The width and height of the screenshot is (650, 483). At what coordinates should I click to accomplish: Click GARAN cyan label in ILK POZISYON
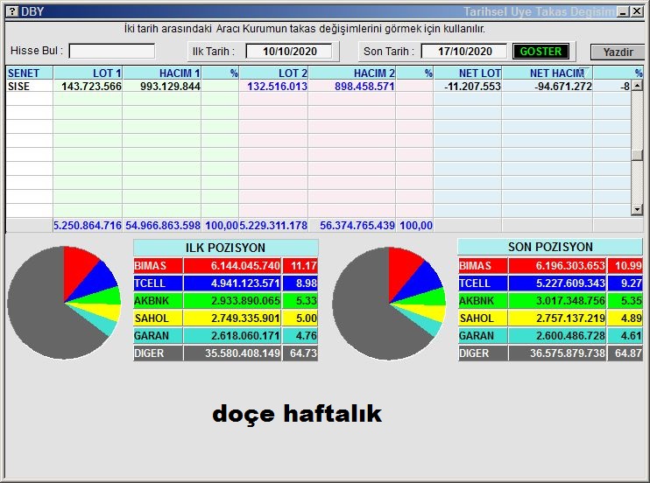(x=158, y=335)
